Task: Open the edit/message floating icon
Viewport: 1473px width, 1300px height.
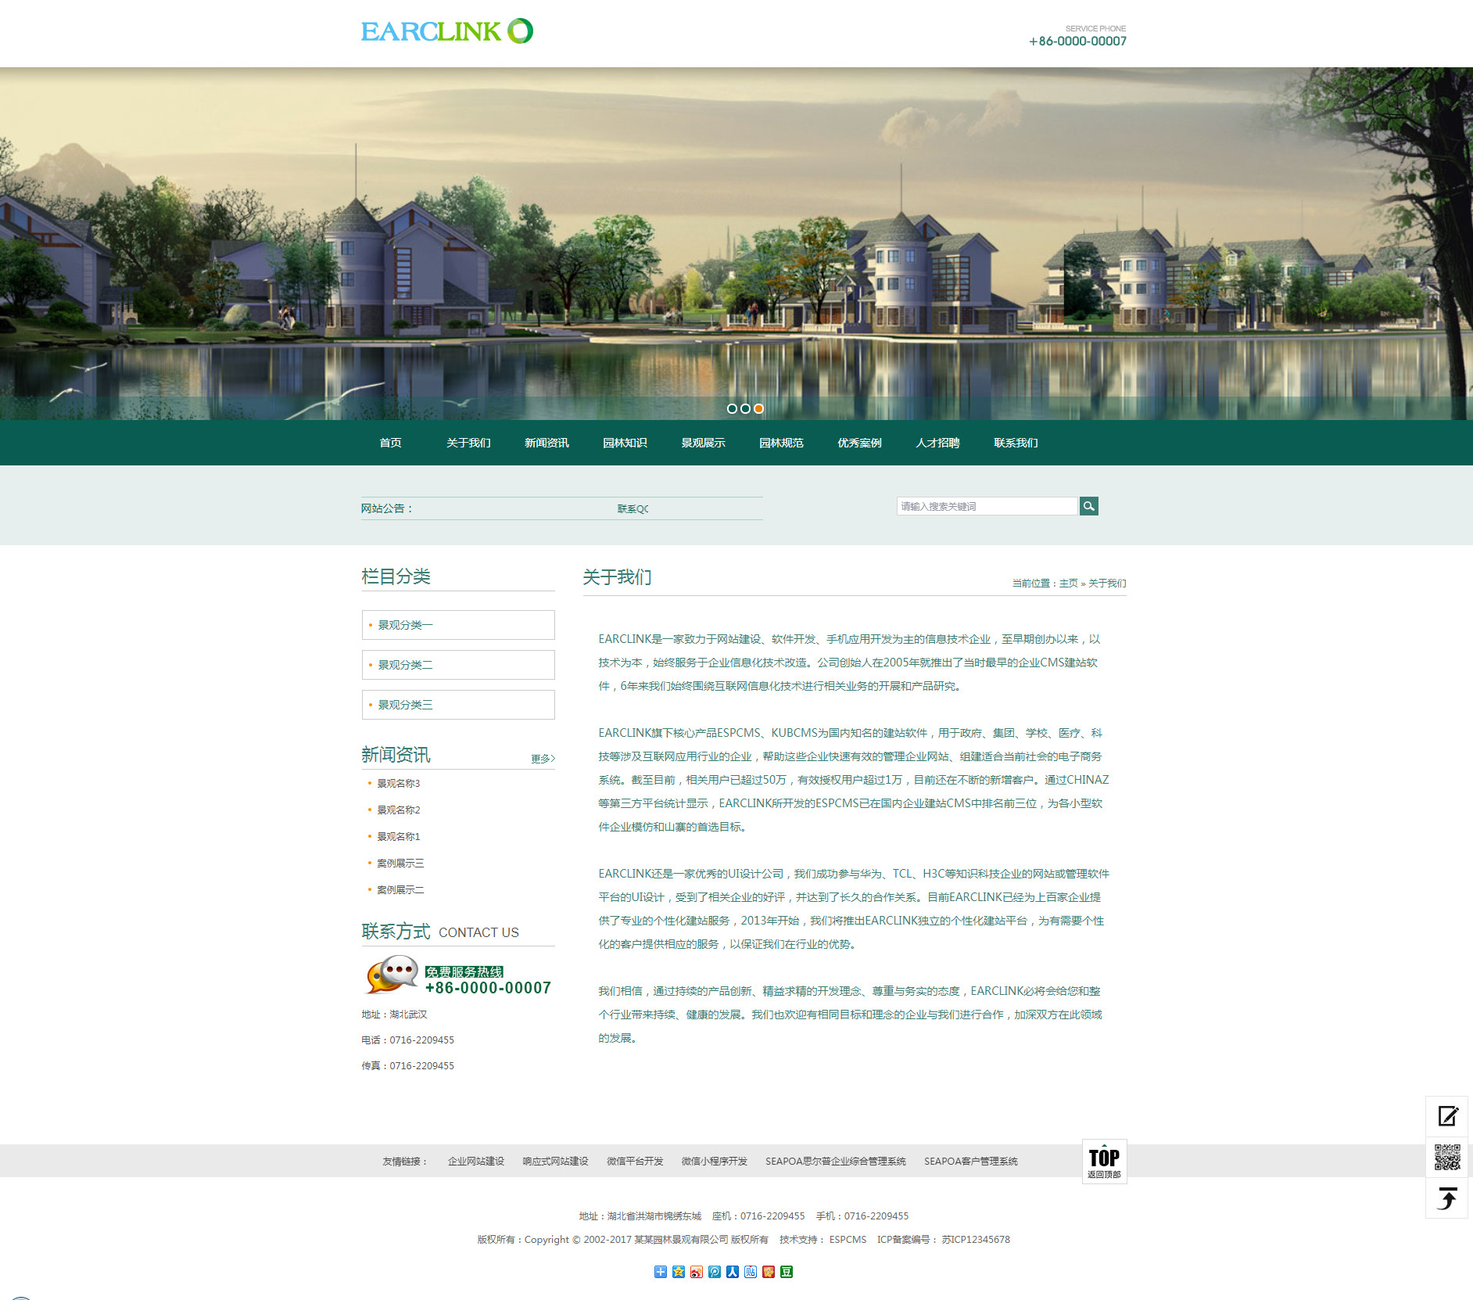Action: [x=1446, y=1116]
